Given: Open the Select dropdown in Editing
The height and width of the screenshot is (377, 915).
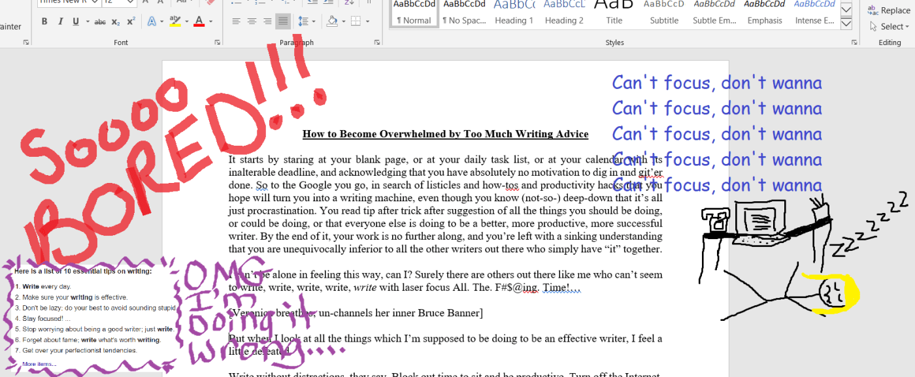Looking at the screenshot, I should click(x=890, y=27).
